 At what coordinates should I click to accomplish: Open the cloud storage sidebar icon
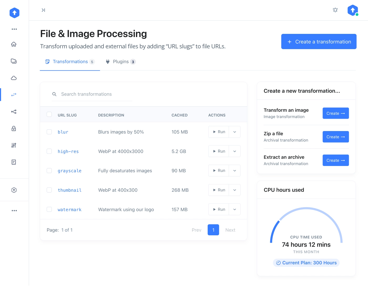14,78
